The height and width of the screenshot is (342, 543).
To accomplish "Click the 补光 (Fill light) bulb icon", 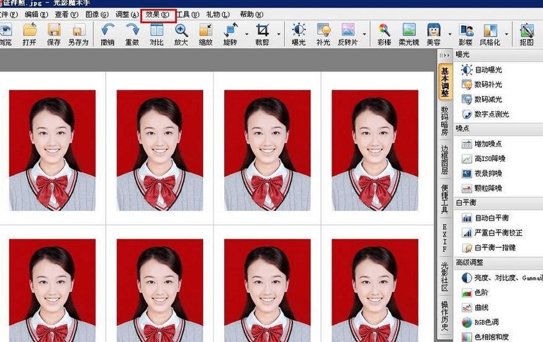I will point(323,30).
